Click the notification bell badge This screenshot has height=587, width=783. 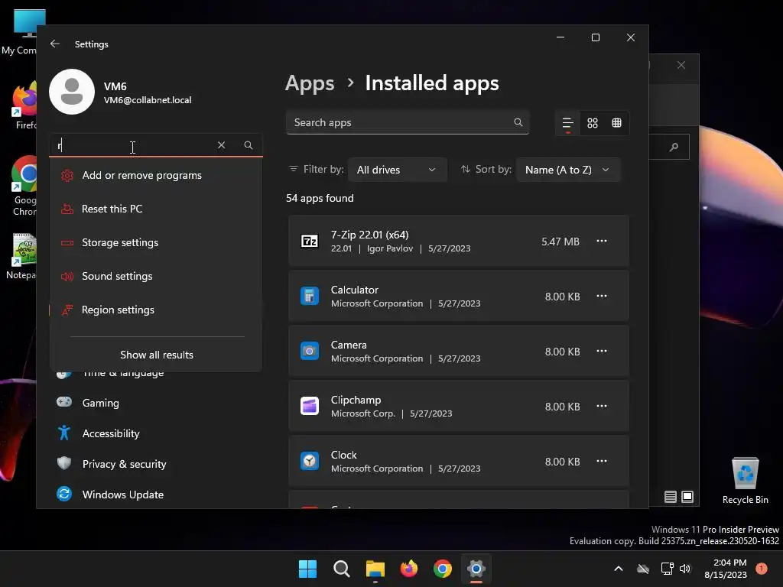tap(762, 569)
